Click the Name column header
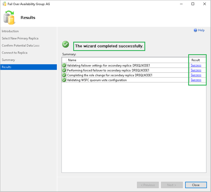 [x=72, y=60]
